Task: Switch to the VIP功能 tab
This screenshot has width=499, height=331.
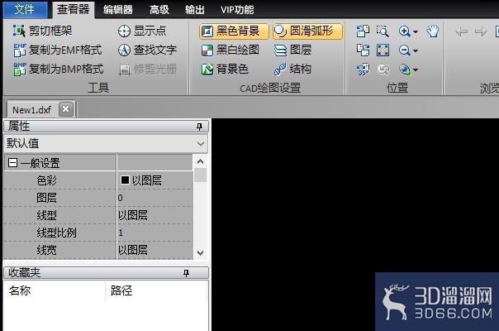Action: click(x=237, y=10)
